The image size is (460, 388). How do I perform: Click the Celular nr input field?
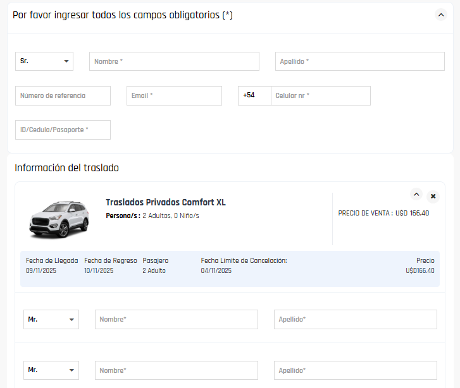coord(320,95)
